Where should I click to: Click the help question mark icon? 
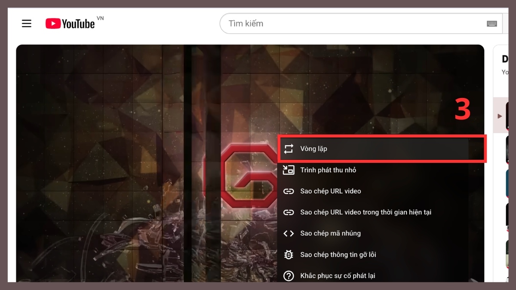pos(289,276)
